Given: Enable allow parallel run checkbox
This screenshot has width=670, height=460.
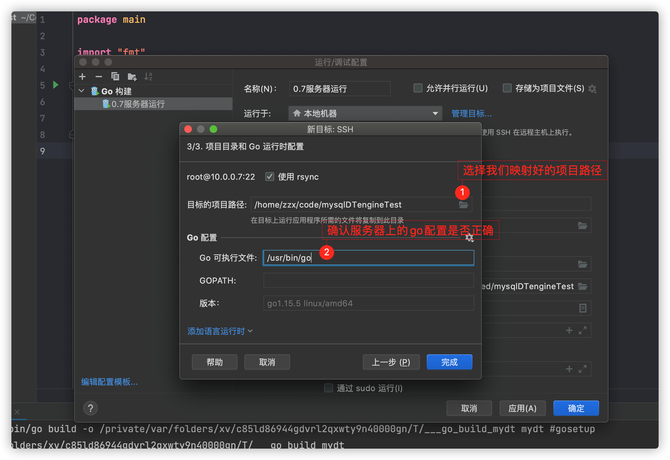Looking at the screenshot, I should tap(418, 88).
